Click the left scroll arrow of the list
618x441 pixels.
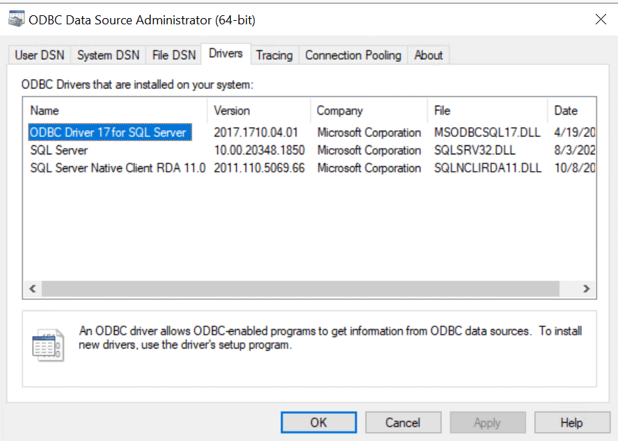[32, 288]
